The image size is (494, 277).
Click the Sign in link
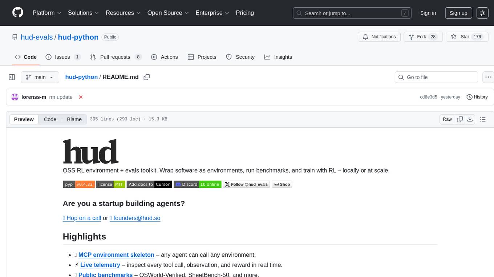[428, 13]
